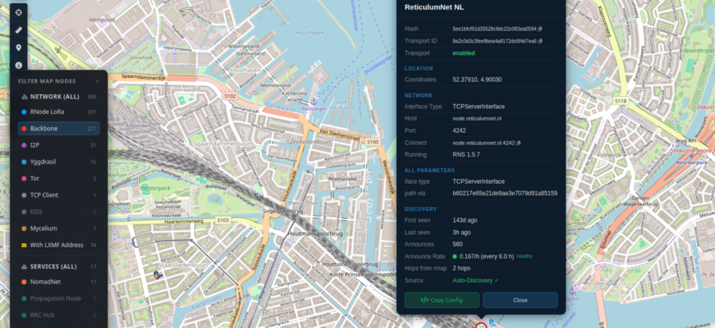Click the LOCATION section heading
The height and width of the screenshot is (328, 715).
(419, 69)
